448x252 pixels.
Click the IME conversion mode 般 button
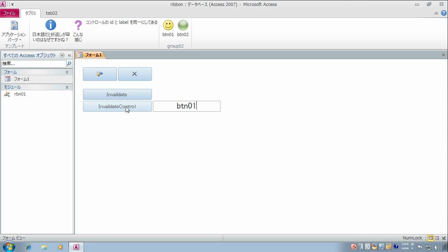pos(367,247)
